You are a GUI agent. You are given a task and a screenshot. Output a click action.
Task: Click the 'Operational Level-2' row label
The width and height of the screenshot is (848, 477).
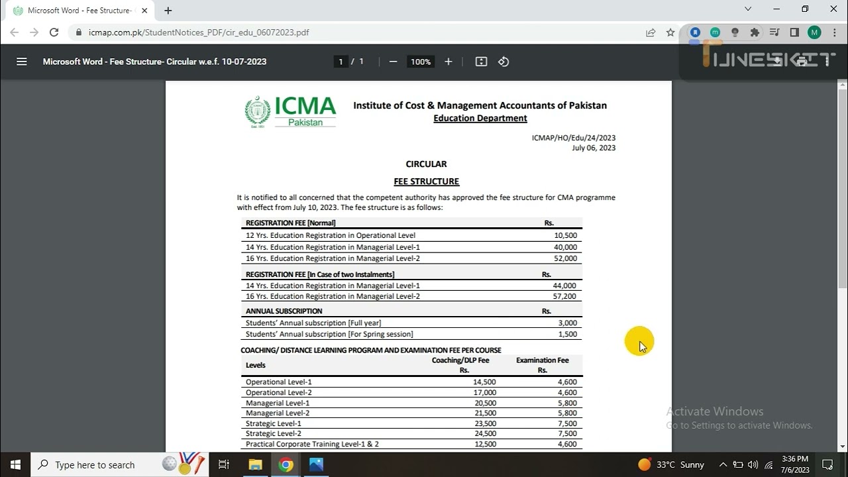click(278, 393)
